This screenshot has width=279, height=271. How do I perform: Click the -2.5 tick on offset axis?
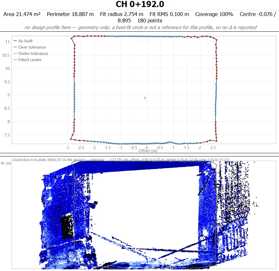tap(80, 148)
